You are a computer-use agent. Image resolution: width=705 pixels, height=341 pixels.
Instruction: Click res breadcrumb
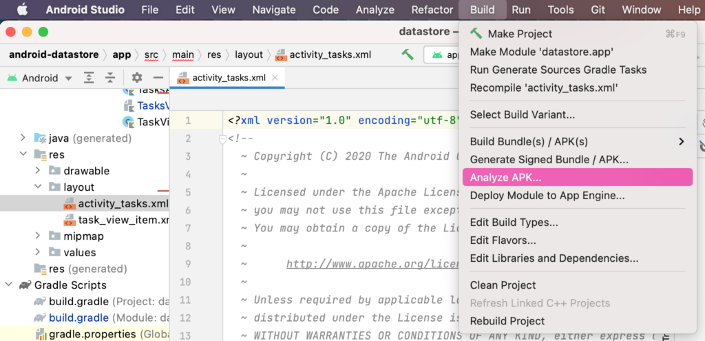(x=214, y=55)
